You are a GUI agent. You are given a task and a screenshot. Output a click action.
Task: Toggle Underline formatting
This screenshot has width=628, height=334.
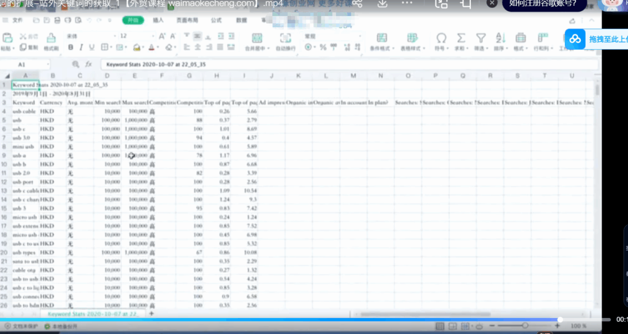pyautogui.click(x=91, y=48)
